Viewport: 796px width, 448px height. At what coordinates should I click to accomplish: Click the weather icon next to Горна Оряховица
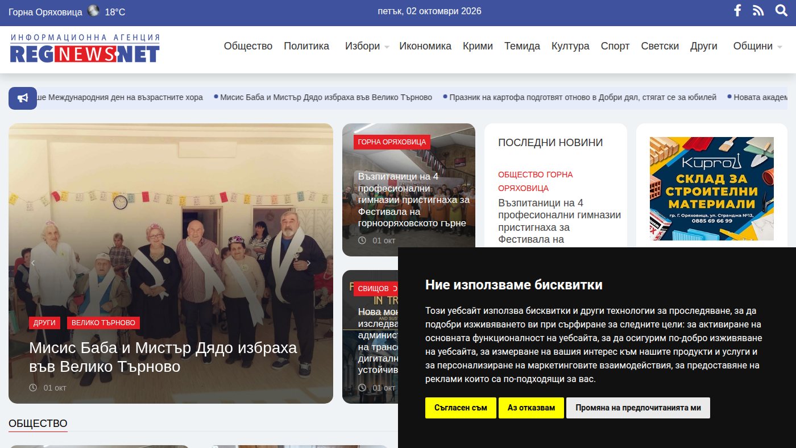[93, 11]
